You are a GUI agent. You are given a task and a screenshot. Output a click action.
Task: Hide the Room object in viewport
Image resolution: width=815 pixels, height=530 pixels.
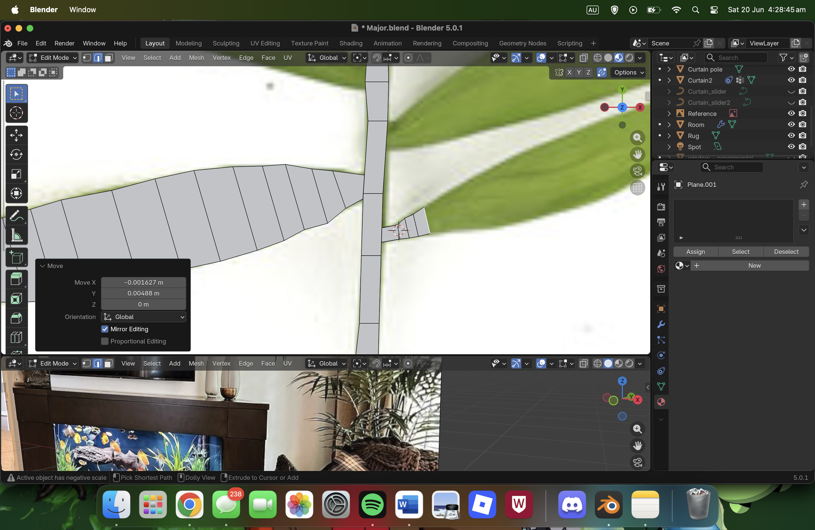[791, 125]
